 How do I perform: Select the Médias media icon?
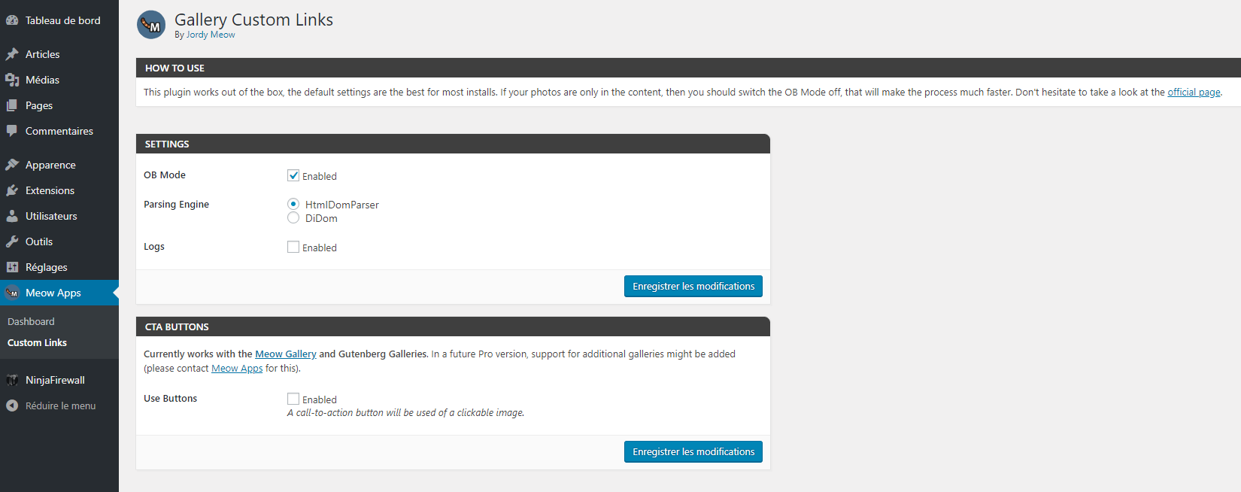12,80
